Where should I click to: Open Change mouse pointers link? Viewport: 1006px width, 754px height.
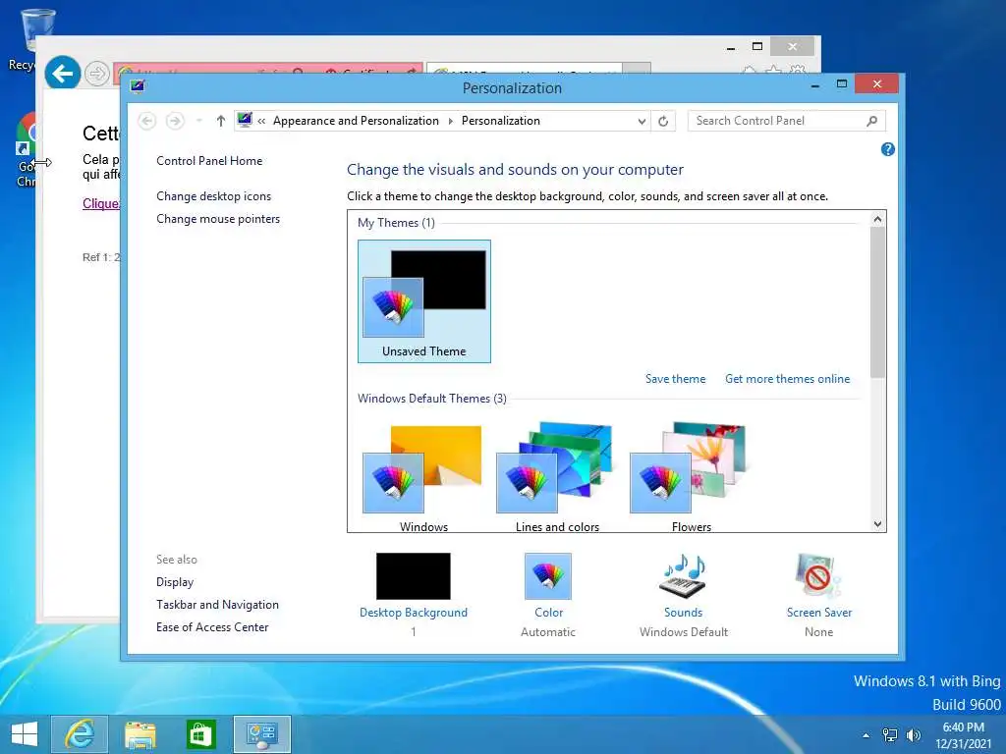pos(218,219)
